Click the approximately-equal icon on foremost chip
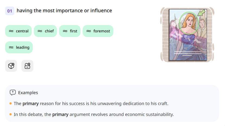225x126 pixels. pyautogui.click(x=89, y=31)
